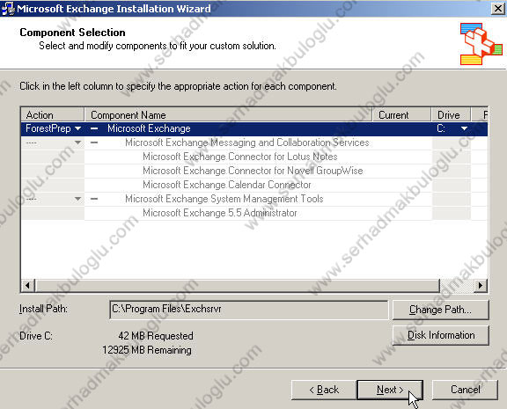Click the right arrow of the horizontal scrollbar
The width and height of the screenshot is (507, 409).
coord(481,286)
